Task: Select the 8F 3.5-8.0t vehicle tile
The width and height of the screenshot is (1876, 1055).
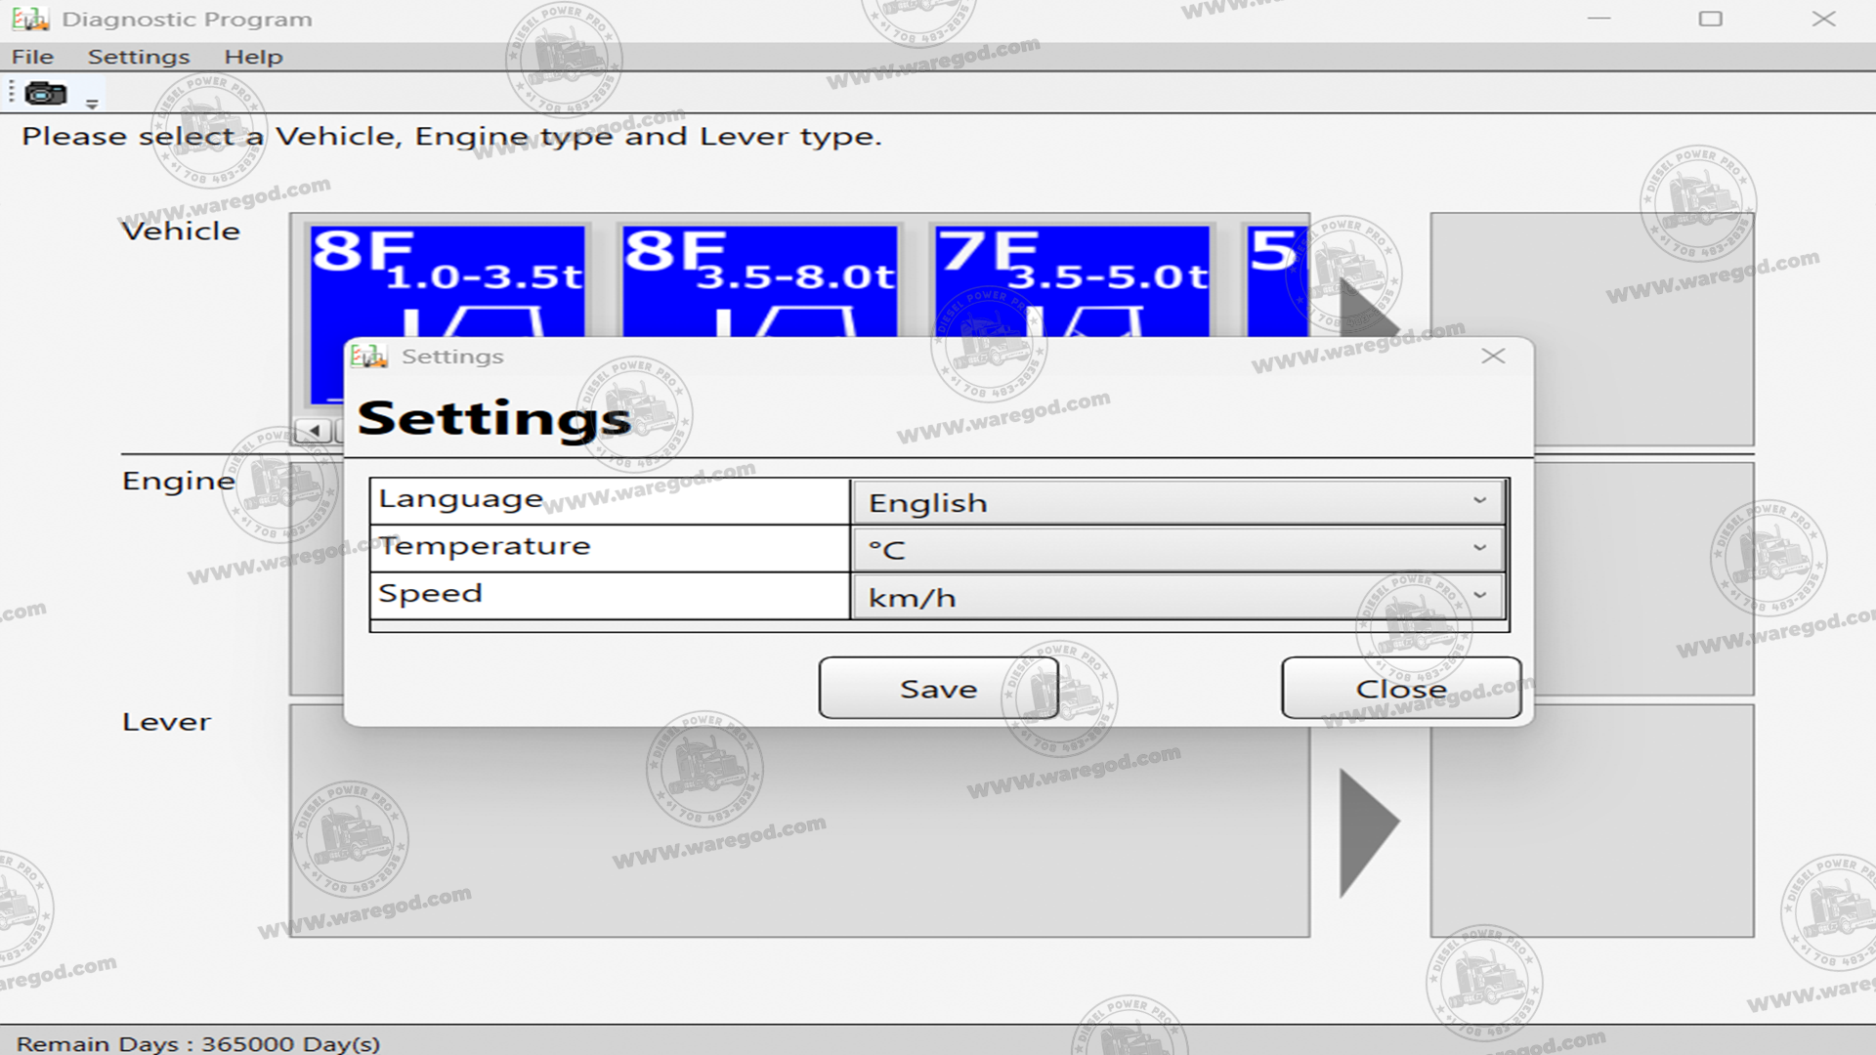Action: [760, 280]
